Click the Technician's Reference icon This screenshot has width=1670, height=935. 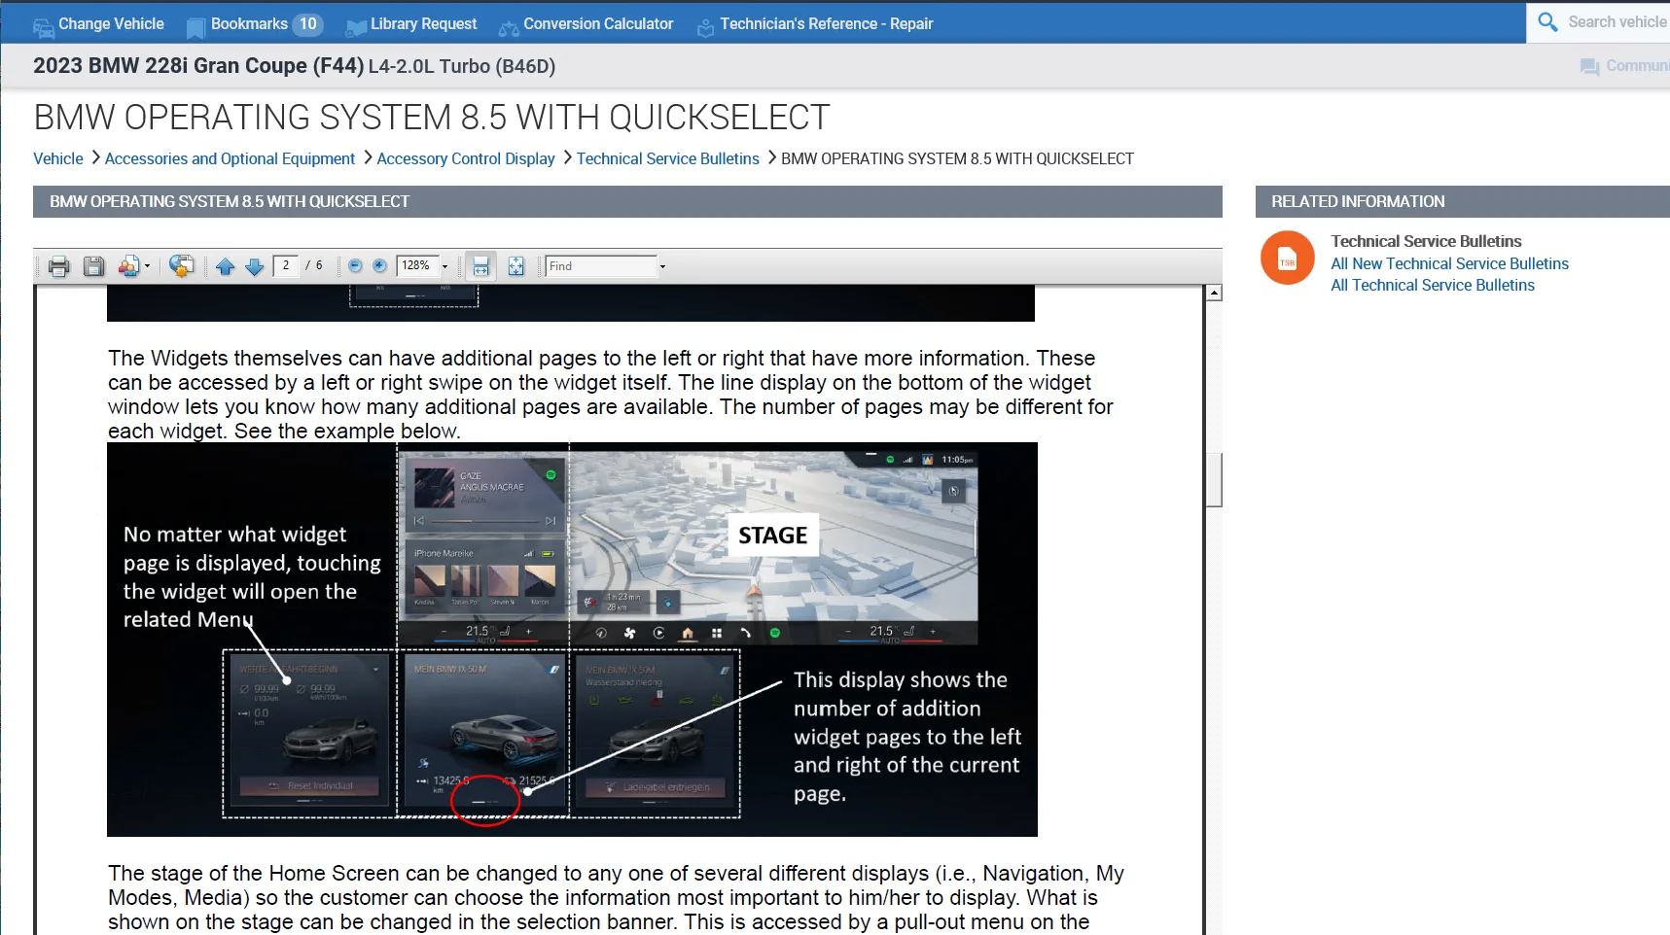pos(705,28)
